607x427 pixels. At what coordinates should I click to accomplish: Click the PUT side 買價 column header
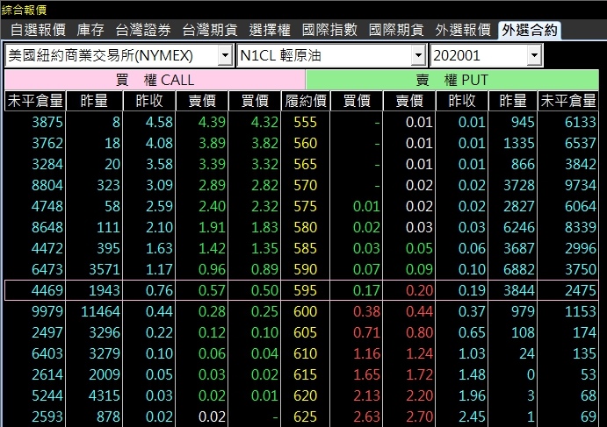357,101
